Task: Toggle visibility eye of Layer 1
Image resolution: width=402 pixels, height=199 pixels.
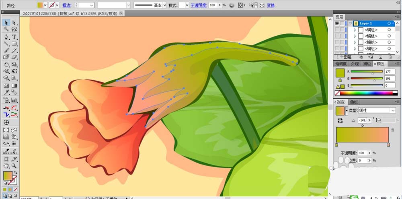Action: [x=337, y=23]
